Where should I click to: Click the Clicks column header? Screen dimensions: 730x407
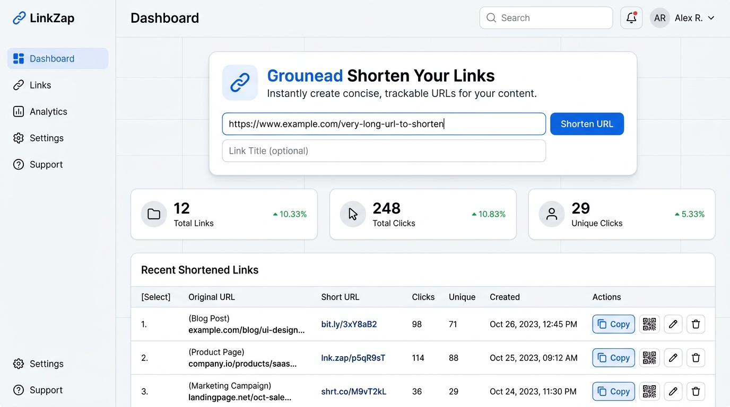[423, 297]
